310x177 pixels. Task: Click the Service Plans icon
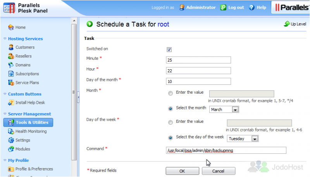point(11,82)
